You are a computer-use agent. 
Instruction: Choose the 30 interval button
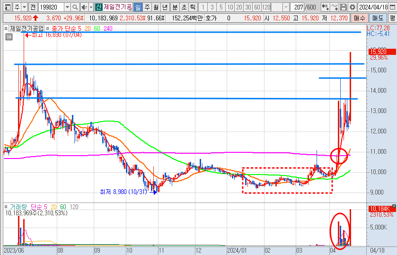(248, 7)
